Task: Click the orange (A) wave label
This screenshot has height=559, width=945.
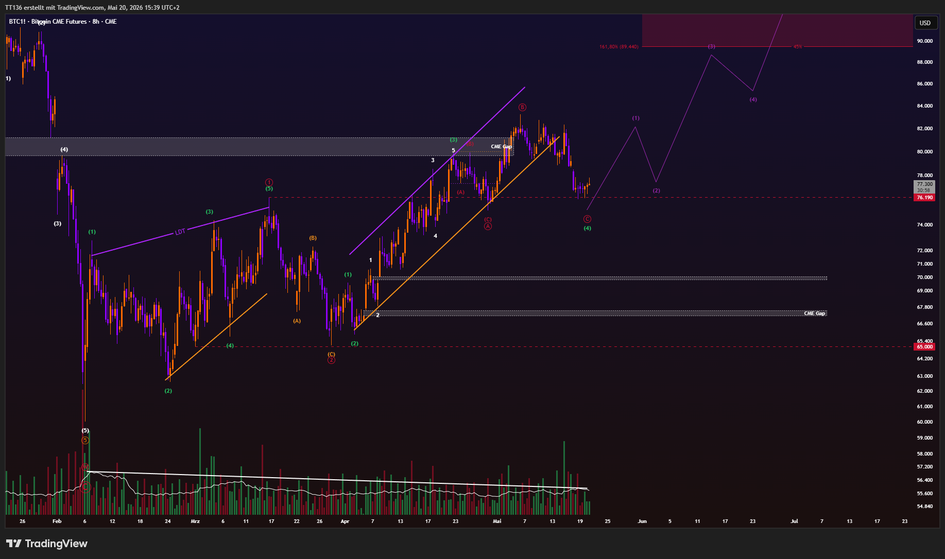Action: [297, 321]
